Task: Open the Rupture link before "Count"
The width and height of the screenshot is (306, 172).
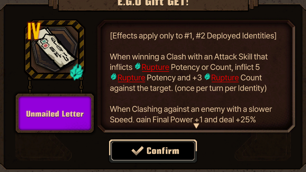Action: click(225, 78)
